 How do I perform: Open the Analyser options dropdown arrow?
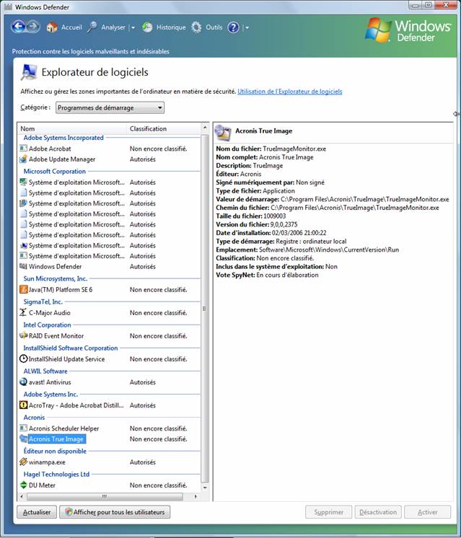[x=133, y=27]
